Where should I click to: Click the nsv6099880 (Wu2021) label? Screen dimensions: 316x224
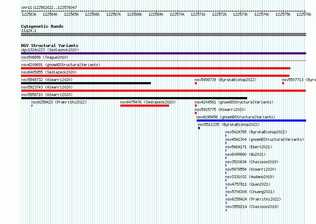point(245,154)
